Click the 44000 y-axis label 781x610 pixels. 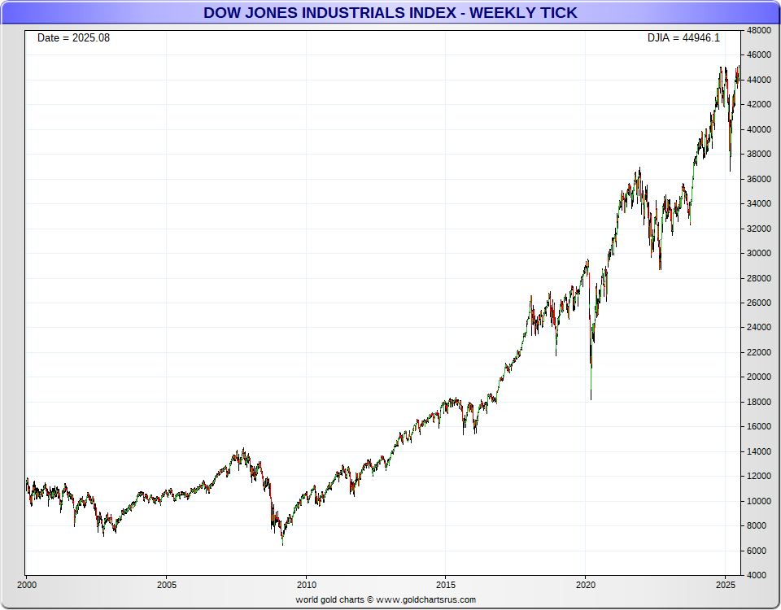coord(759,80)
